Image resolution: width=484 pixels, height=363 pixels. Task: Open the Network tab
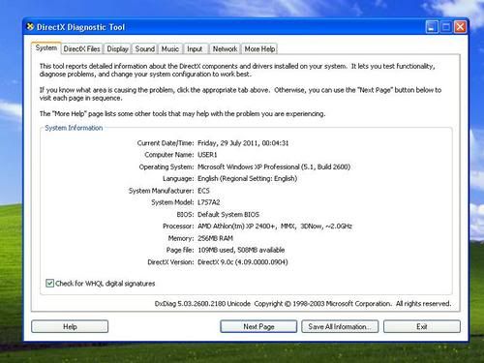tap(225, 49)
